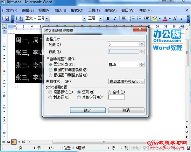
Task: Apply center alignment
Action: pos(124,18)
